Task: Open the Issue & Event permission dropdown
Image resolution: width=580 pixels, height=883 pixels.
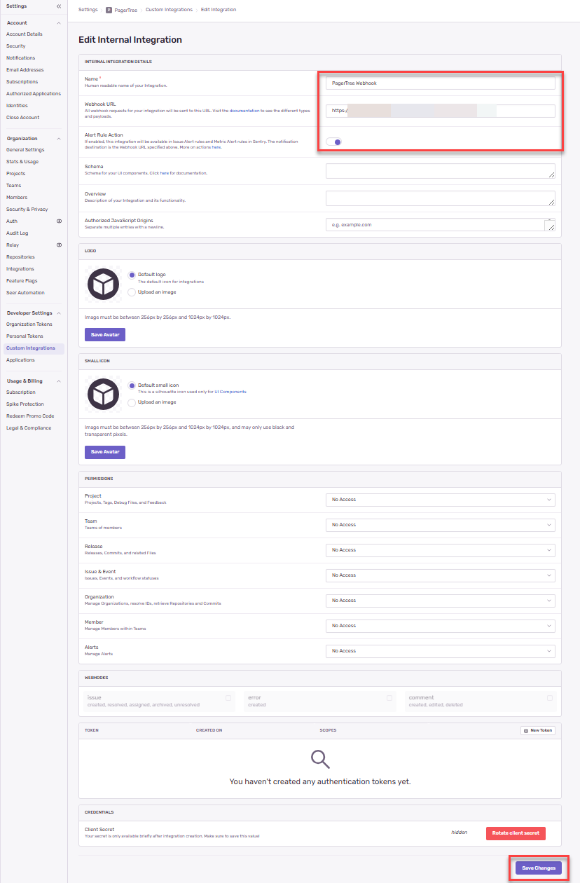Action: pyautogui.click(x=440, y=575)
